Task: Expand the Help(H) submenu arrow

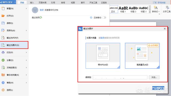Action: coord(26,83)
